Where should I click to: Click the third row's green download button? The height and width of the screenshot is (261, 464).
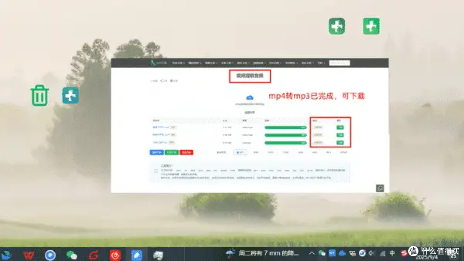click(340, 143)
